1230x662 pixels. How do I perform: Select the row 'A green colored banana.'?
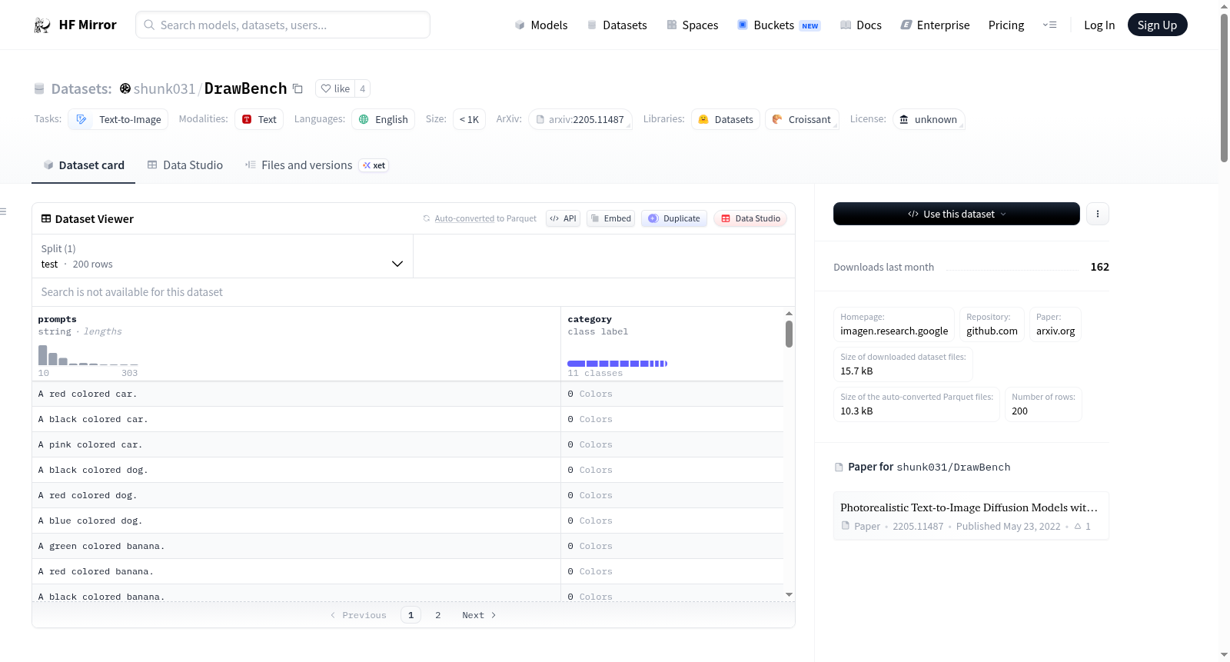407,546
